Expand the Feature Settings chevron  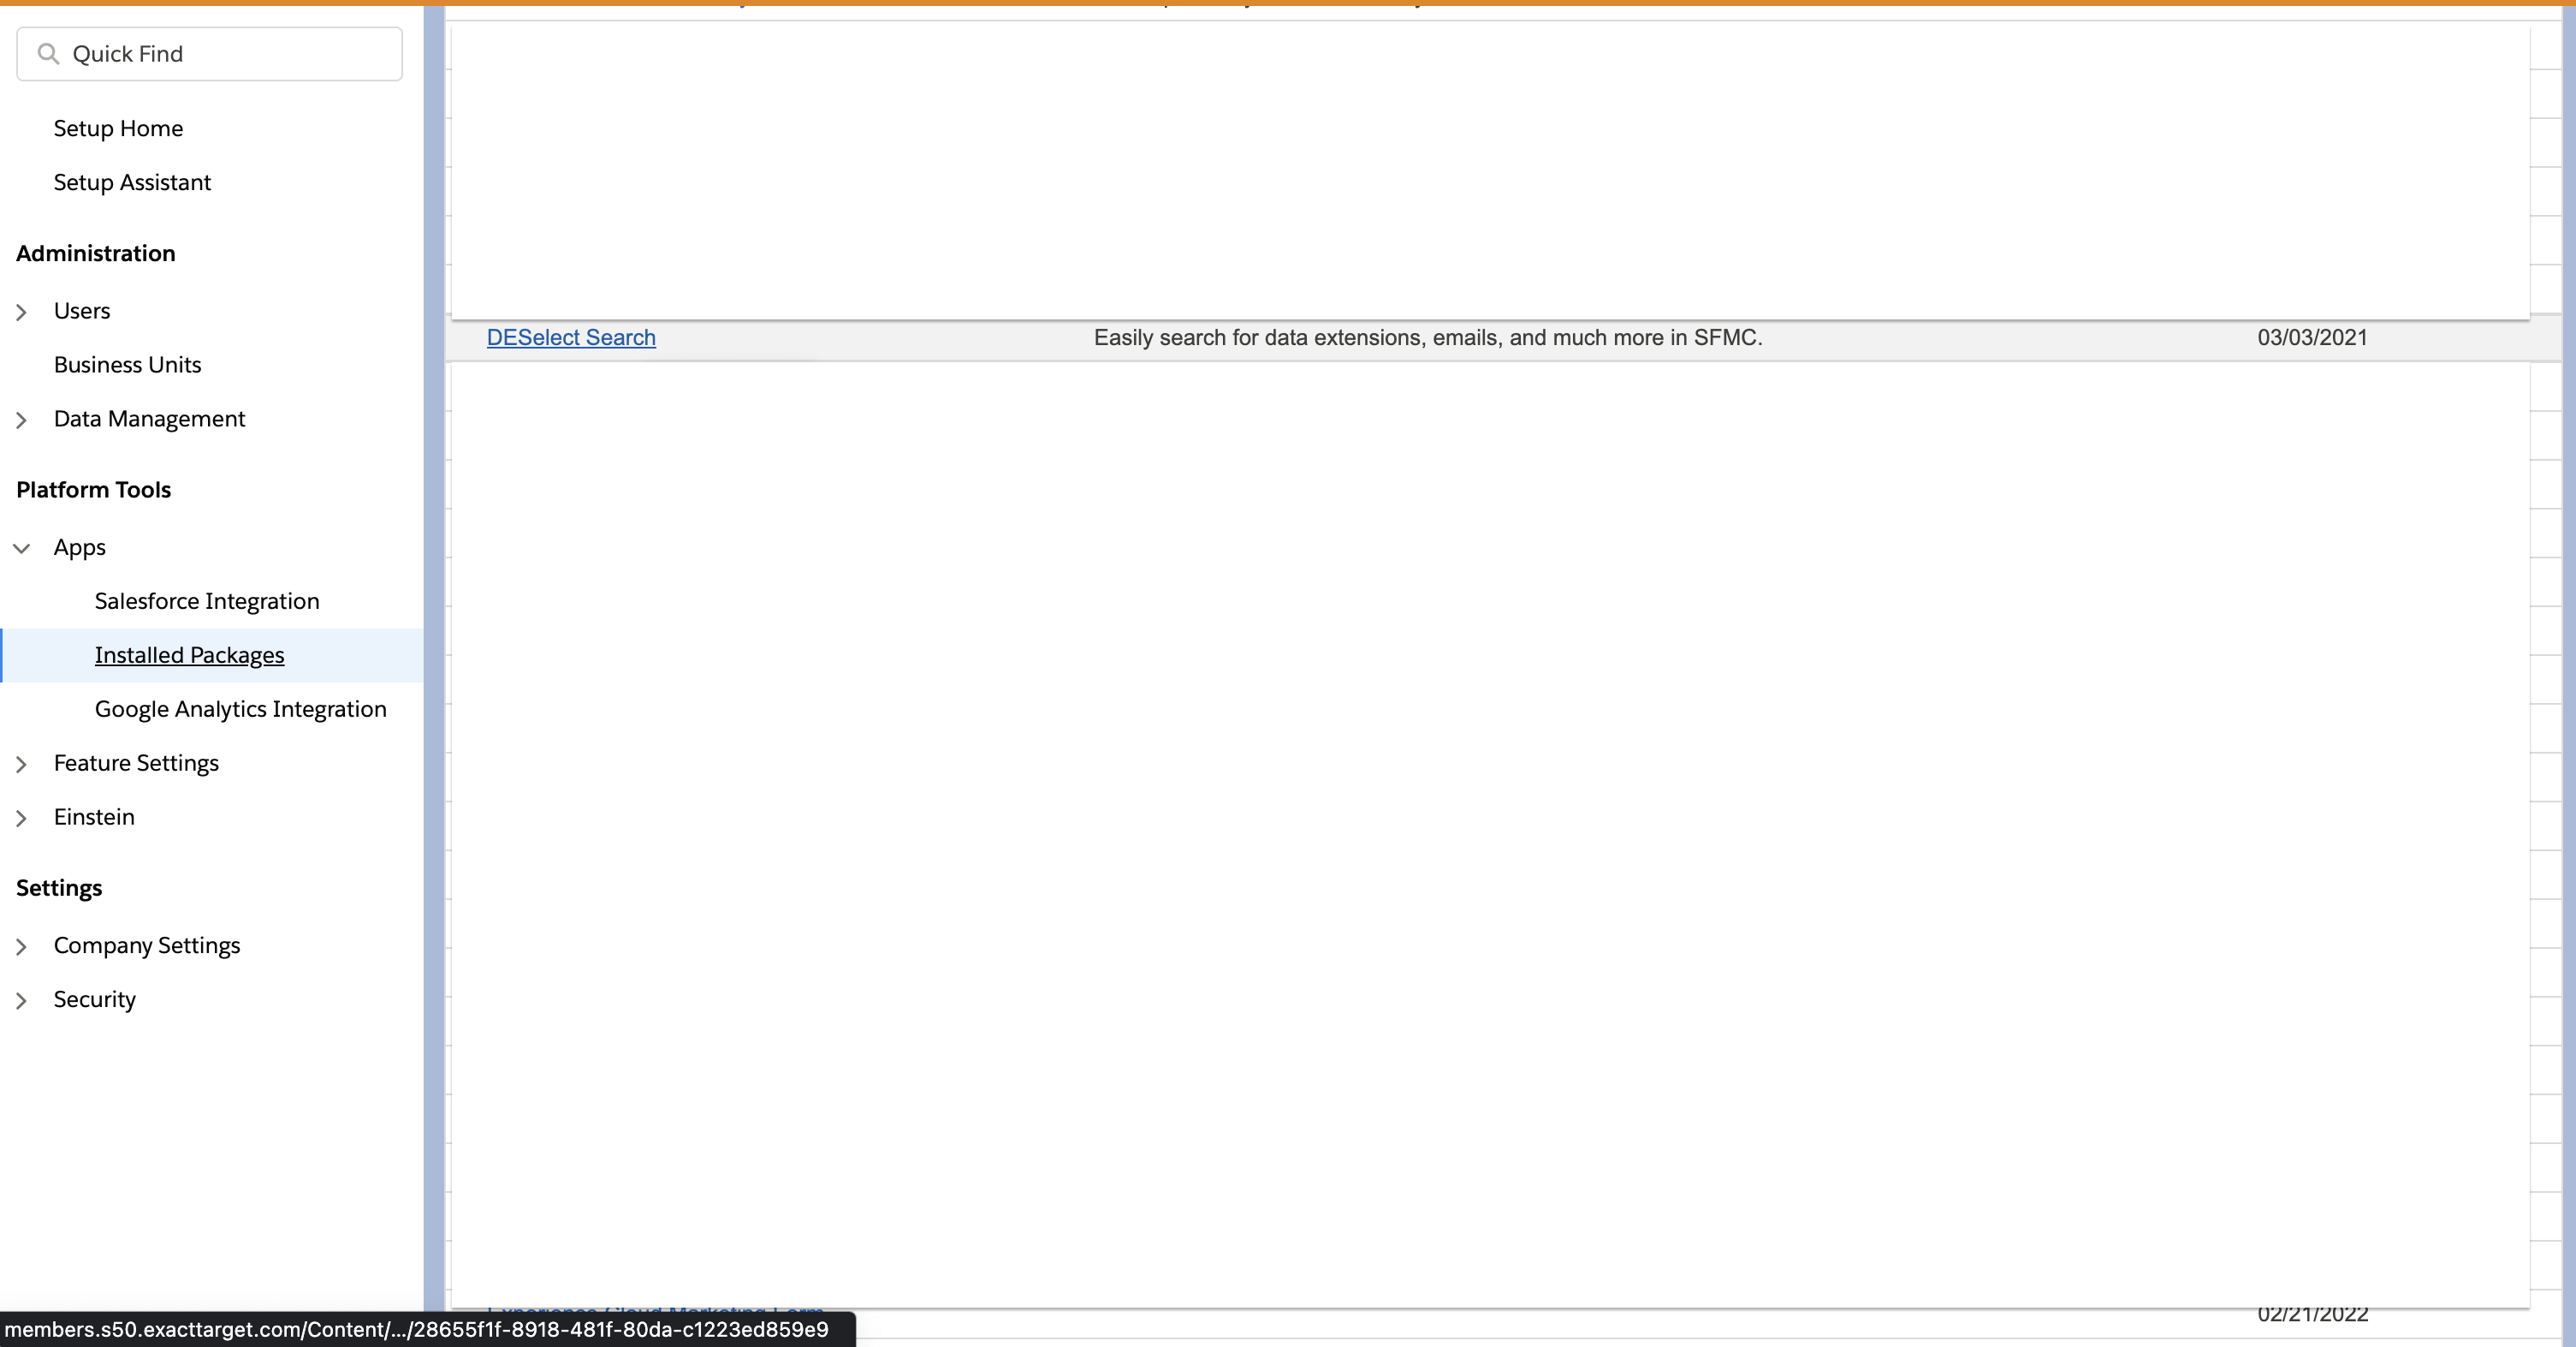click(21, 765)
